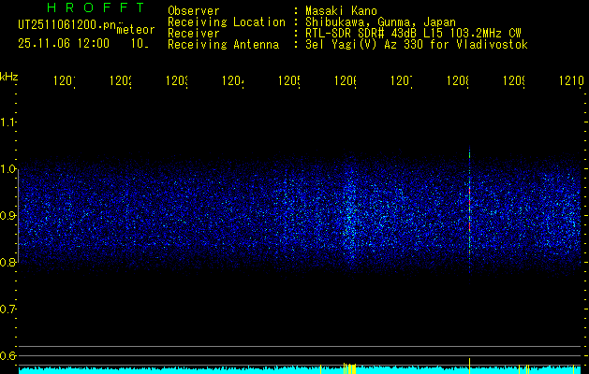
Task: Click the 'Observer' field label
Action: (194, 10)
